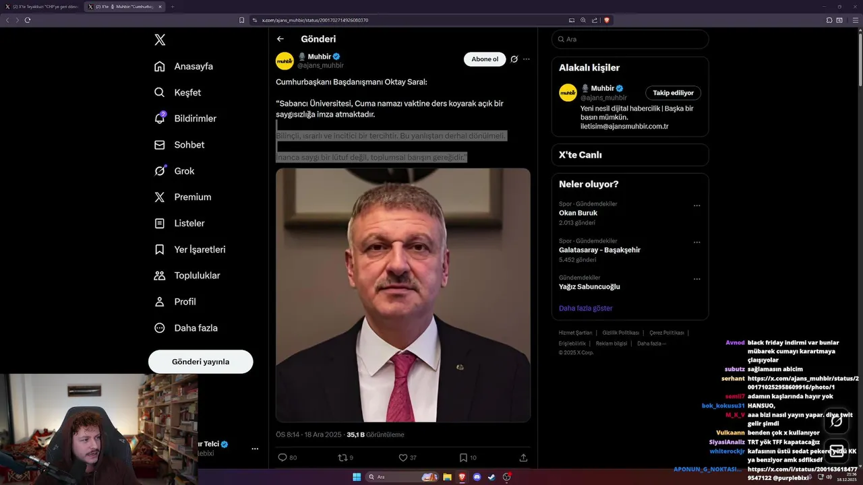Click share icon in address bar
This screenshot has width=863, height=485.
[x=595, y=20]
